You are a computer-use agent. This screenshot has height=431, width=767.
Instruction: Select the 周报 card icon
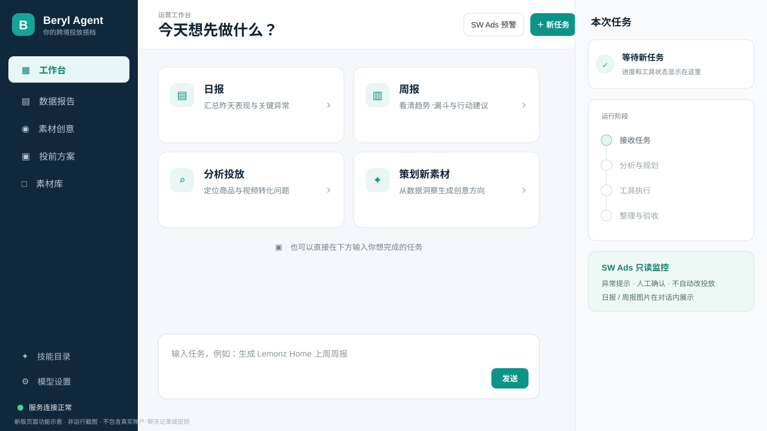coord(378,95)
